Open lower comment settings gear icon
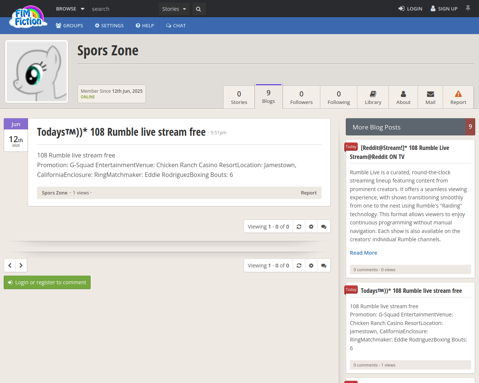The image size is (479, 383). [311, 266]
